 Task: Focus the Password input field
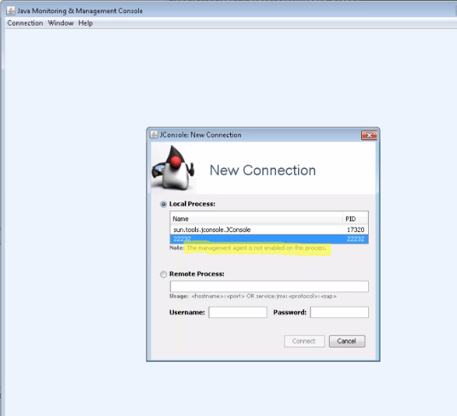[x=339, y=312]
